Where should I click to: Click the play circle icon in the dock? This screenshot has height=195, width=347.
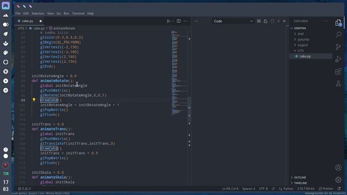5,81
